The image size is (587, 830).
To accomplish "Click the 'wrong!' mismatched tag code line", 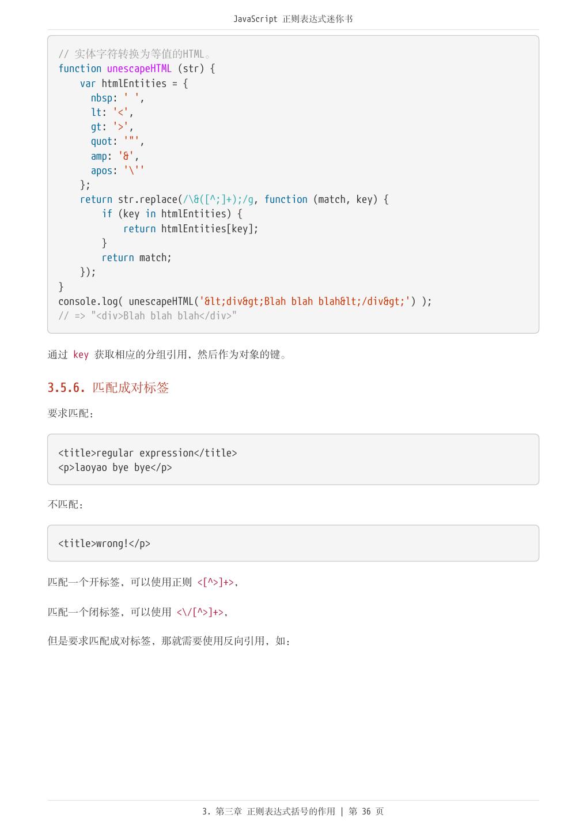I will point(104,544).
